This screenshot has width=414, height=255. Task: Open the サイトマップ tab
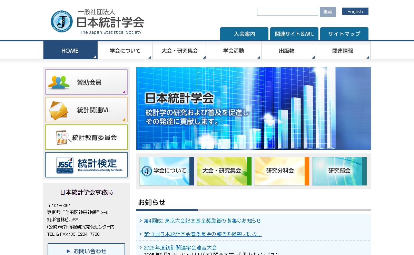pyautogui.click(x=344, y=34)
